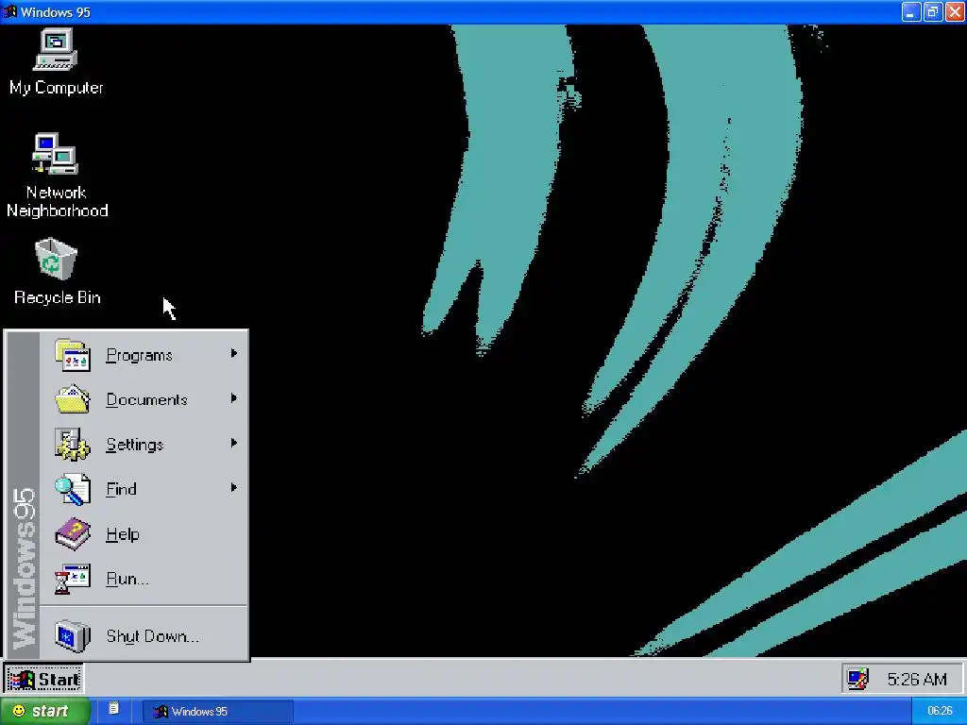967x725 pixels.
Task: Select the Network Neighborhood desktop icon
Action: (56, 175)
